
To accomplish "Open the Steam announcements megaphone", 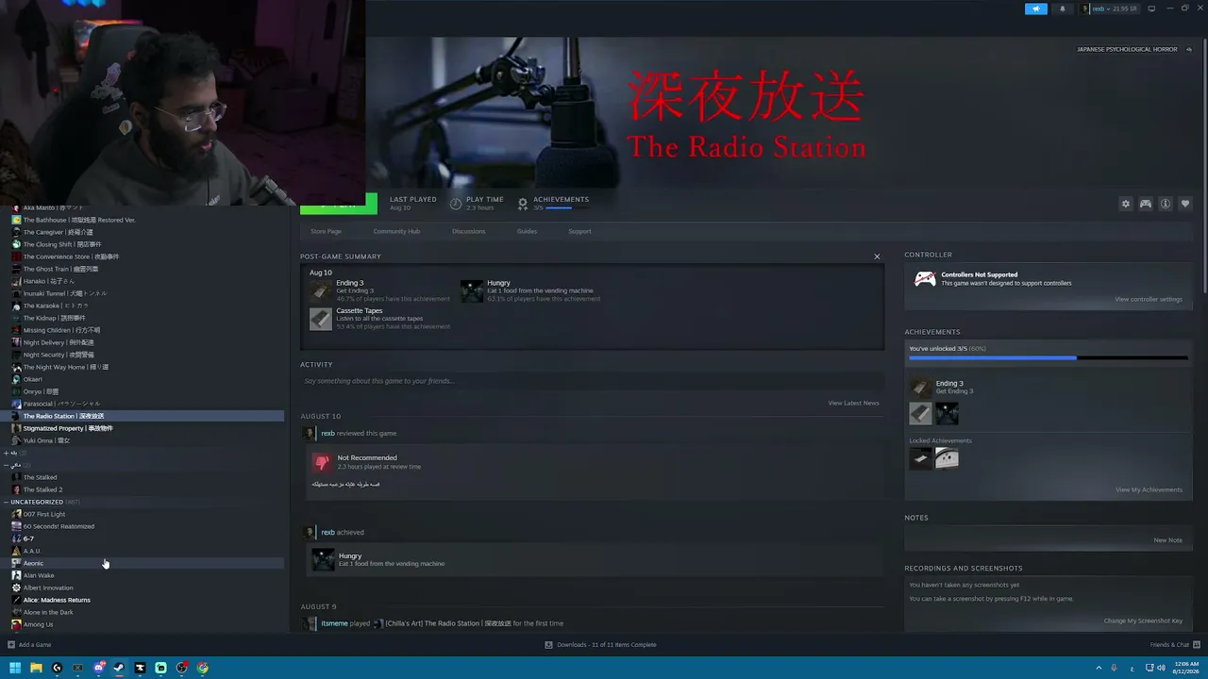I will [1036, 8].
